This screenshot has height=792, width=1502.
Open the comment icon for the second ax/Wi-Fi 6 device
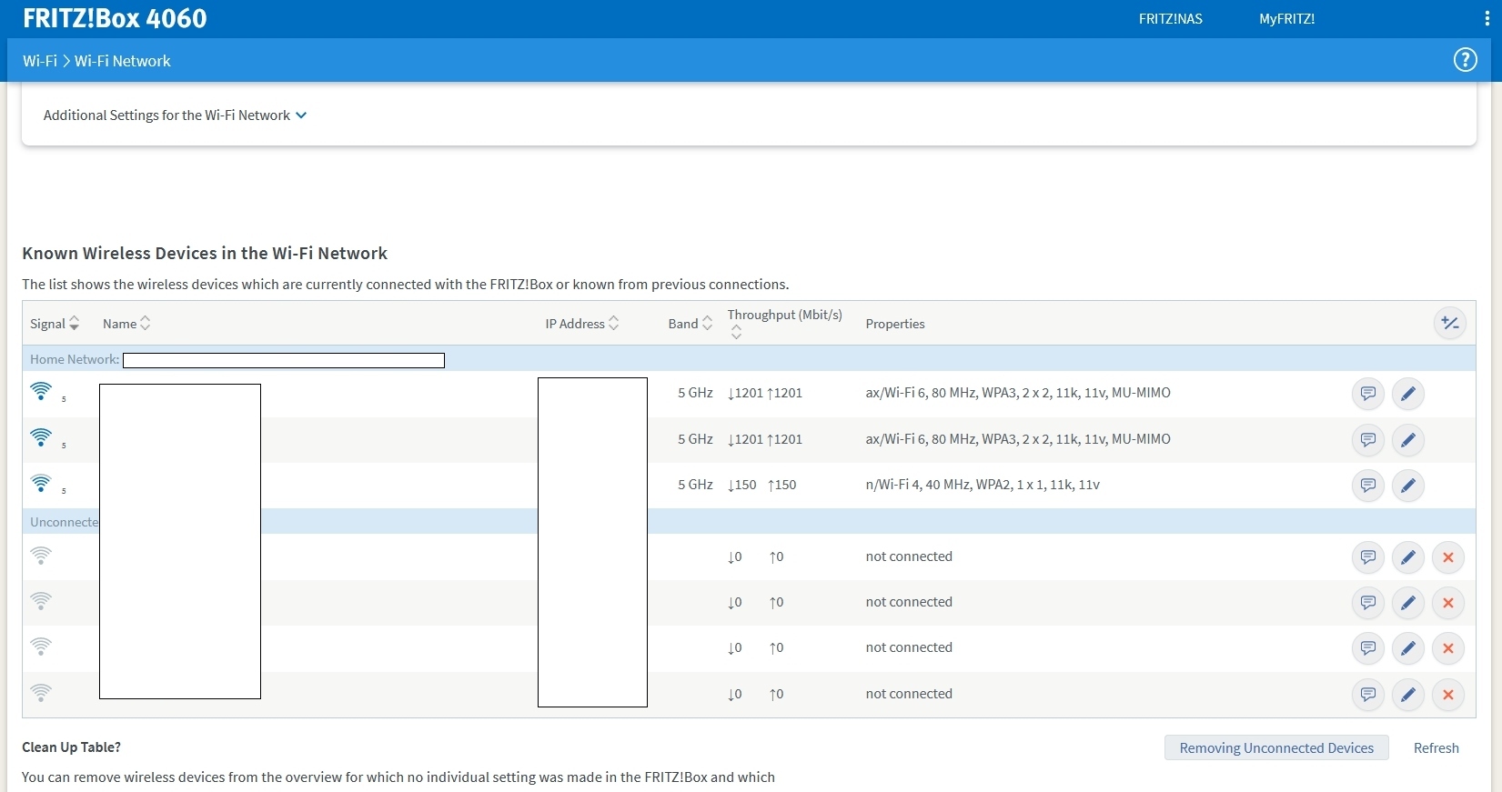tap(1367, 440)
